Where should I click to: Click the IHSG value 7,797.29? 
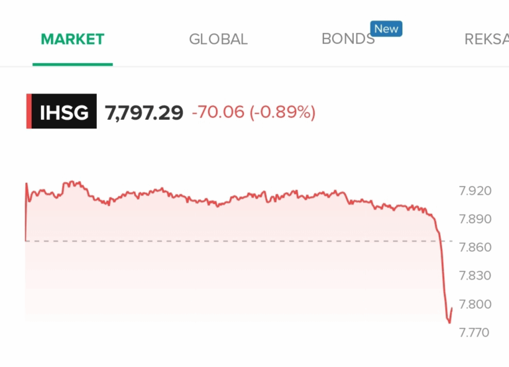[x=144, y=113]
